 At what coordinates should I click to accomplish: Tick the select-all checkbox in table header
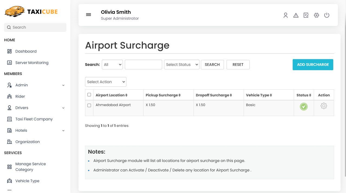[x=89, y=95]
